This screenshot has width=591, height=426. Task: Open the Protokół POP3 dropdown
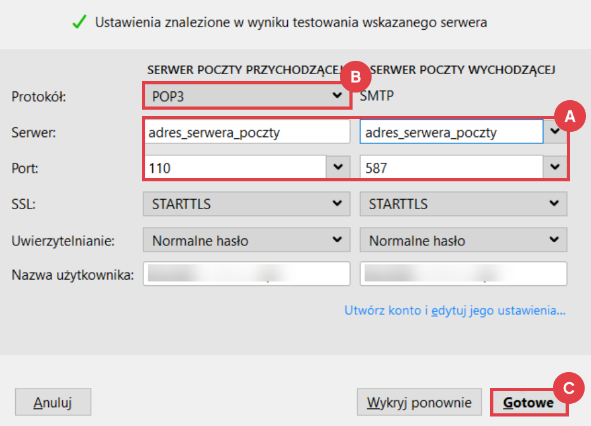[247, 96]
